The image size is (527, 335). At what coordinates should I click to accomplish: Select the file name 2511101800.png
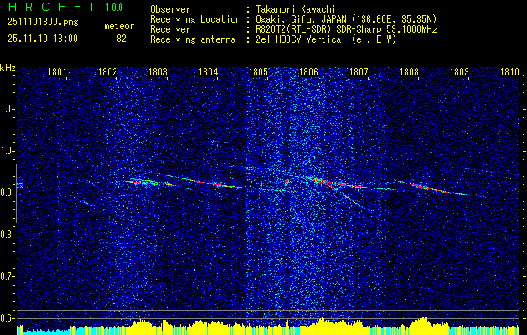43,22
